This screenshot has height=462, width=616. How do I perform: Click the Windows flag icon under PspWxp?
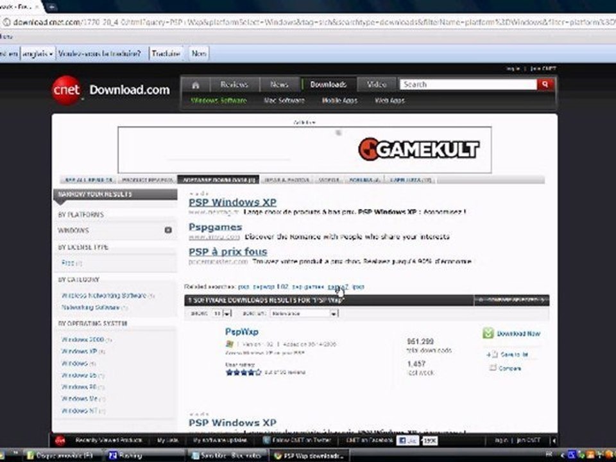pos(230,344)
